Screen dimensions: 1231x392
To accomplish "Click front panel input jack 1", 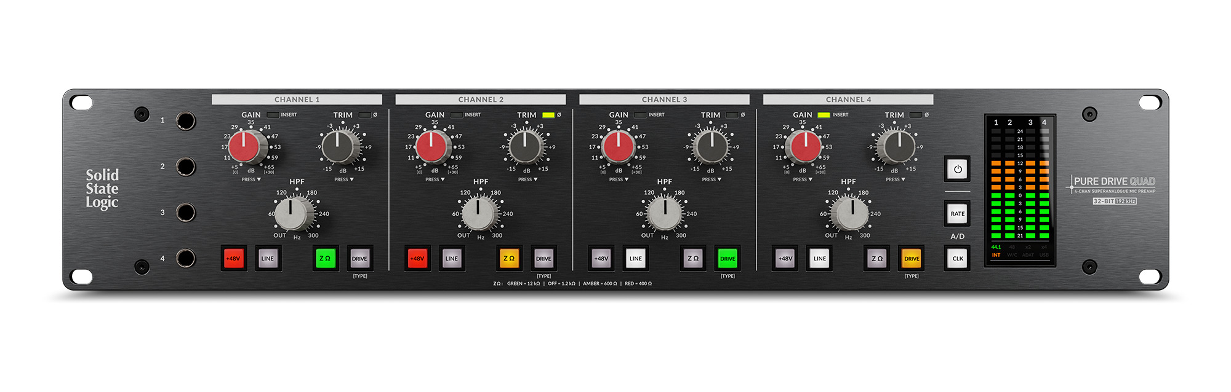I will click(x=185, y=120).
